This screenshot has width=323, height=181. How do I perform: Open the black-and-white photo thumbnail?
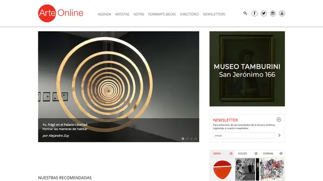tap(247, 169)
